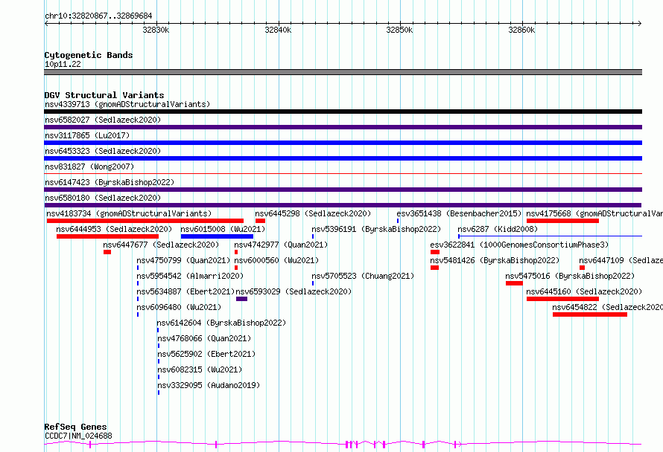Click the nsv6453323 (Sedlazeck2020) label
The height and width of the screenshot is (452, 663).
point(103,151)
